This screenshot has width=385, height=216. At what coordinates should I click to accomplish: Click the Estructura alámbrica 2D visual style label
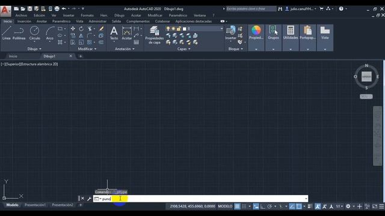(39, 64)
